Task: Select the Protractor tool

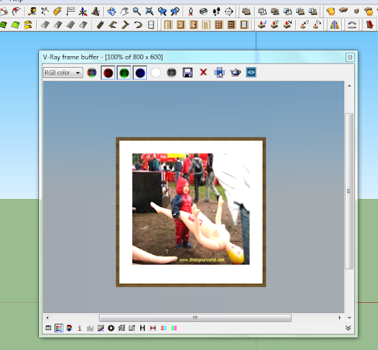Action: tap(58, 11)
